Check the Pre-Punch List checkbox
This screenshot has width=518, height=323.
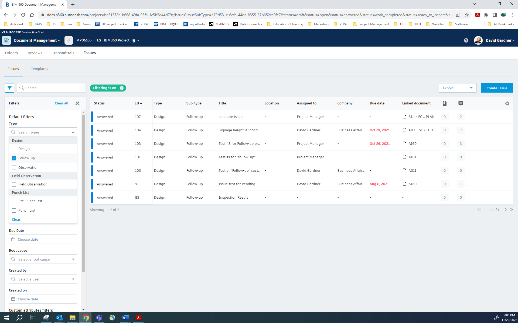[x=14, y=201]
